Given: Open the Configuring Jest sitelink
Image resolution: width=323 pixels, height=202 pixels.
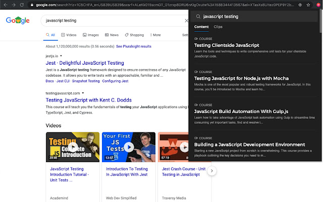Looking at the screenshot, I should (x=116, y=81).
